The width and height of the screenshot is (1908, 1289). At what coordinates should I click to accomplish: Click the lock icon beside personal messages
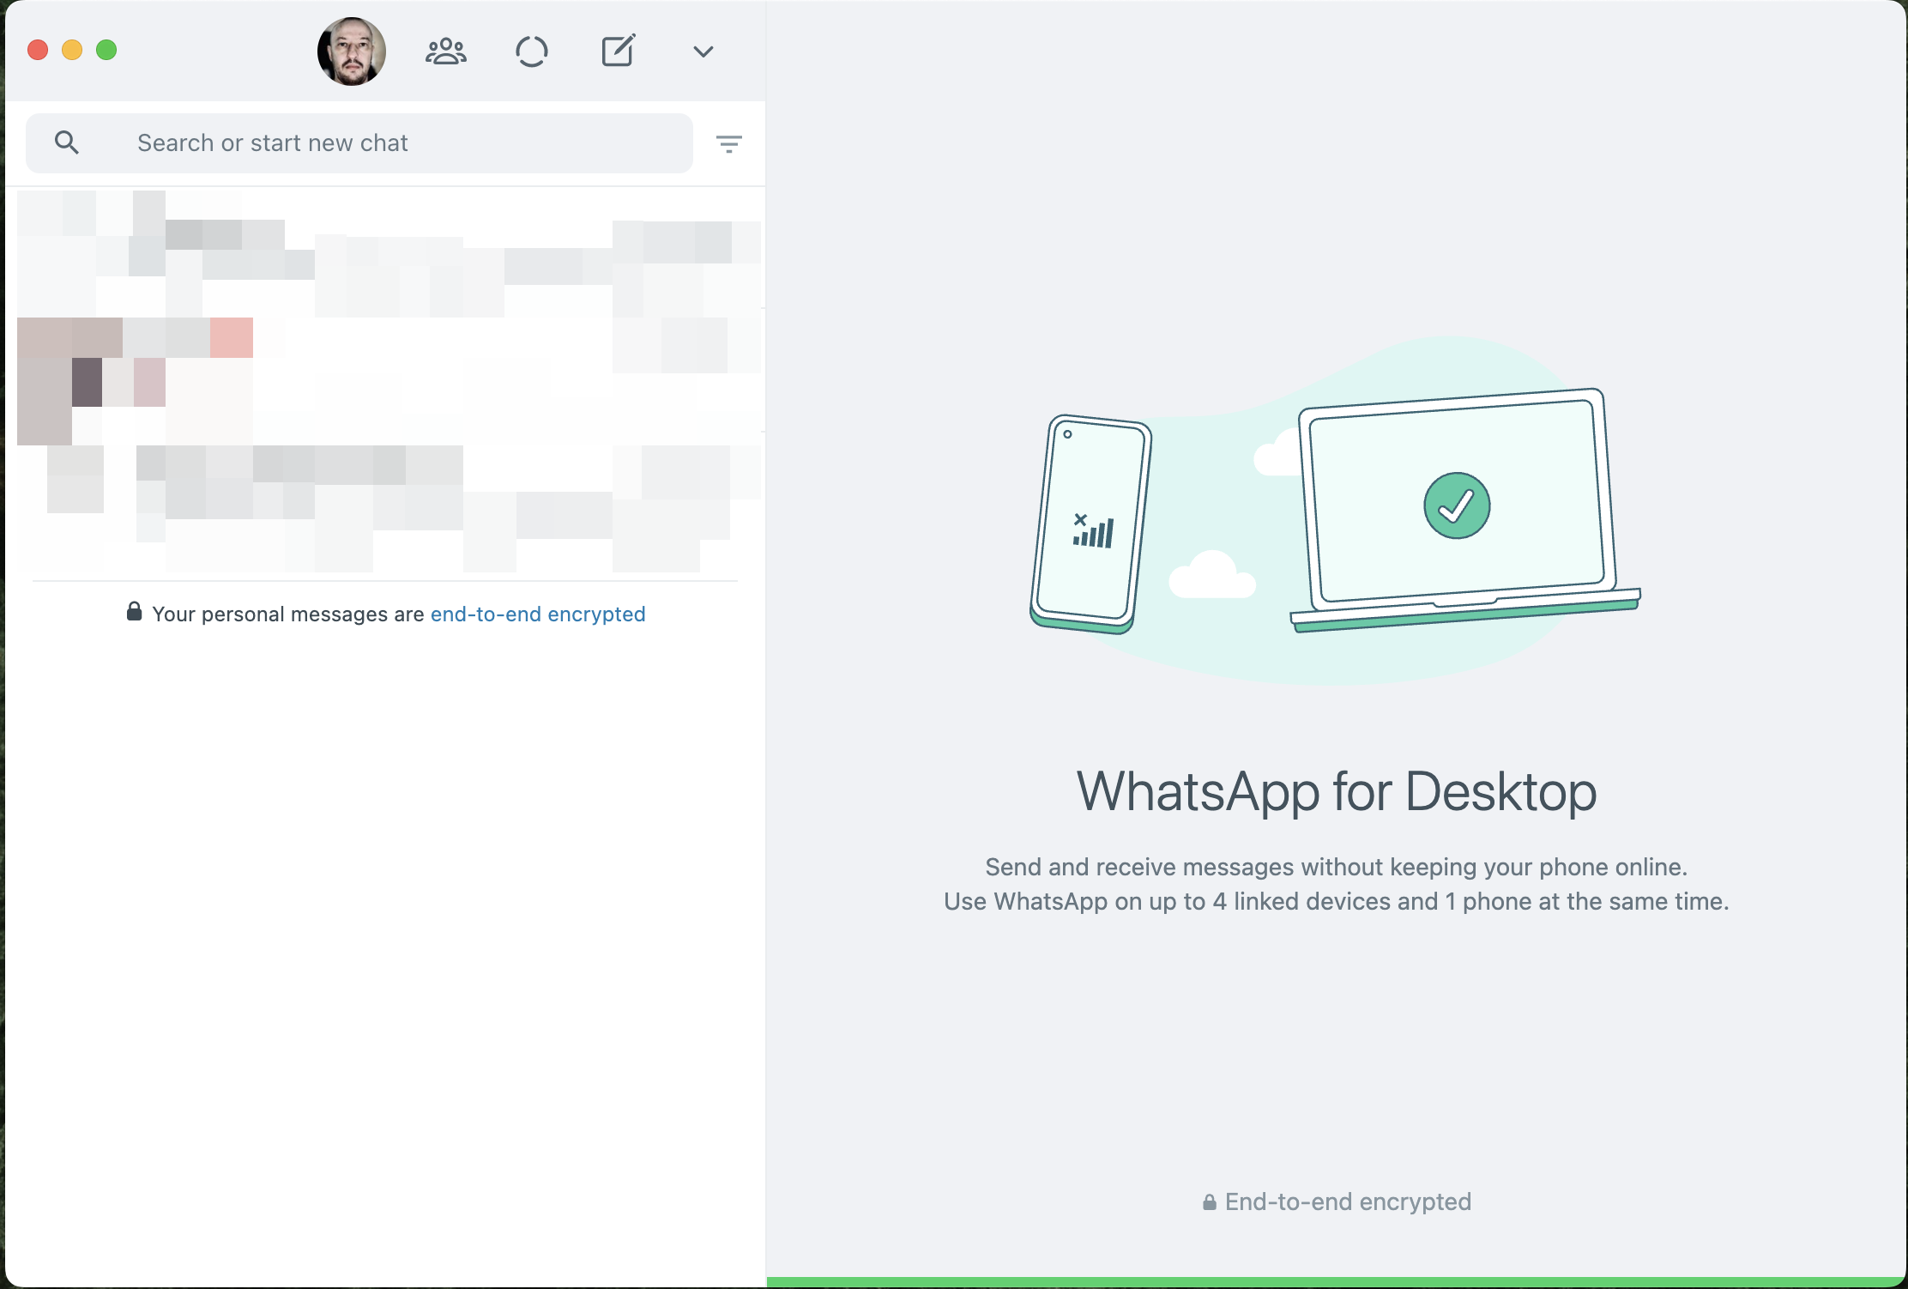tap(134, 612)
